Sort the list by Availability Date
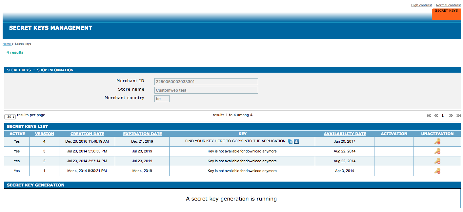This screenshot has width=463, height=212. (345, 134)
